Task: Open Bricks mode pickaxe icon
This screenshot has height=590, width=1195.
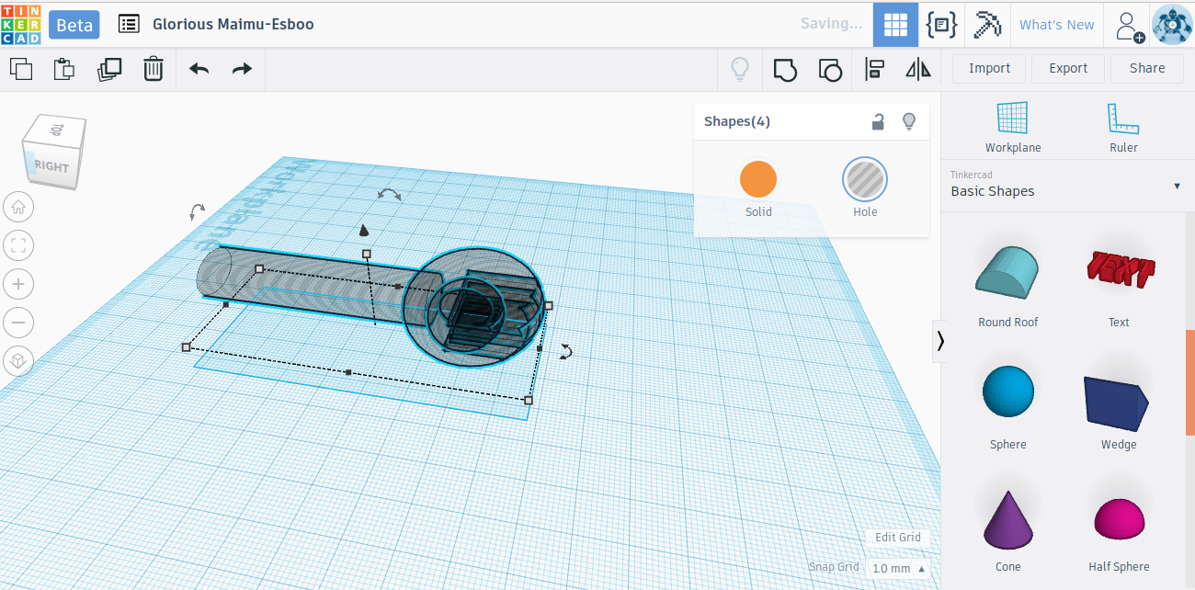Action: click(x=987, y=25)
